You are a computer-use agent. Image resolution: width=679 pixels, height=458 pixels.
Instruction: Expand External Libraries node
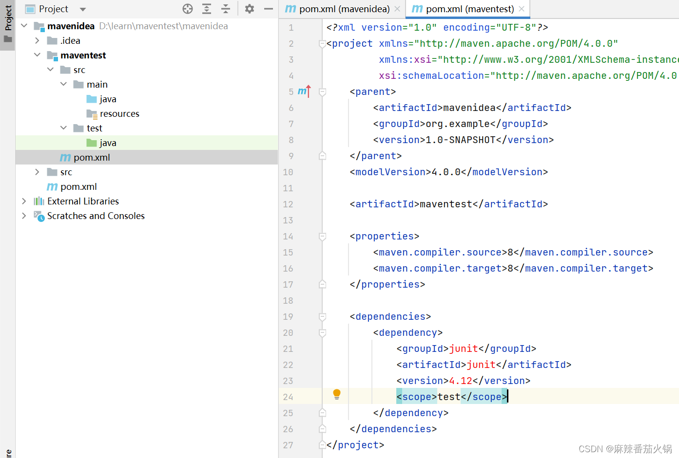[24, 201]
